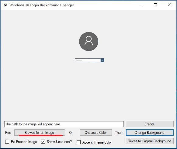Viewport: 177px width, 149px height.
Task: Open the Credits window
Action: tap(150, 124)
